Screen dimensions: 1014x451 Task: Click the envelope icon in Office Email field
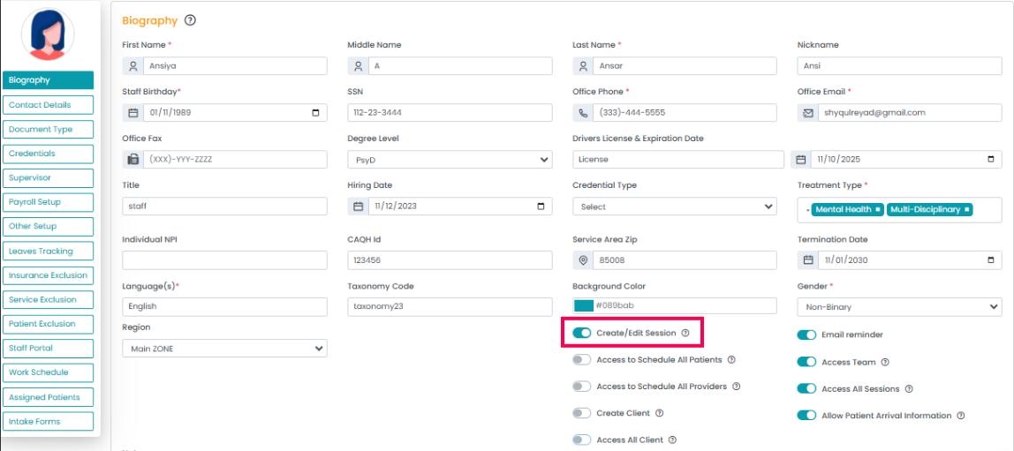tap(808, 113)
